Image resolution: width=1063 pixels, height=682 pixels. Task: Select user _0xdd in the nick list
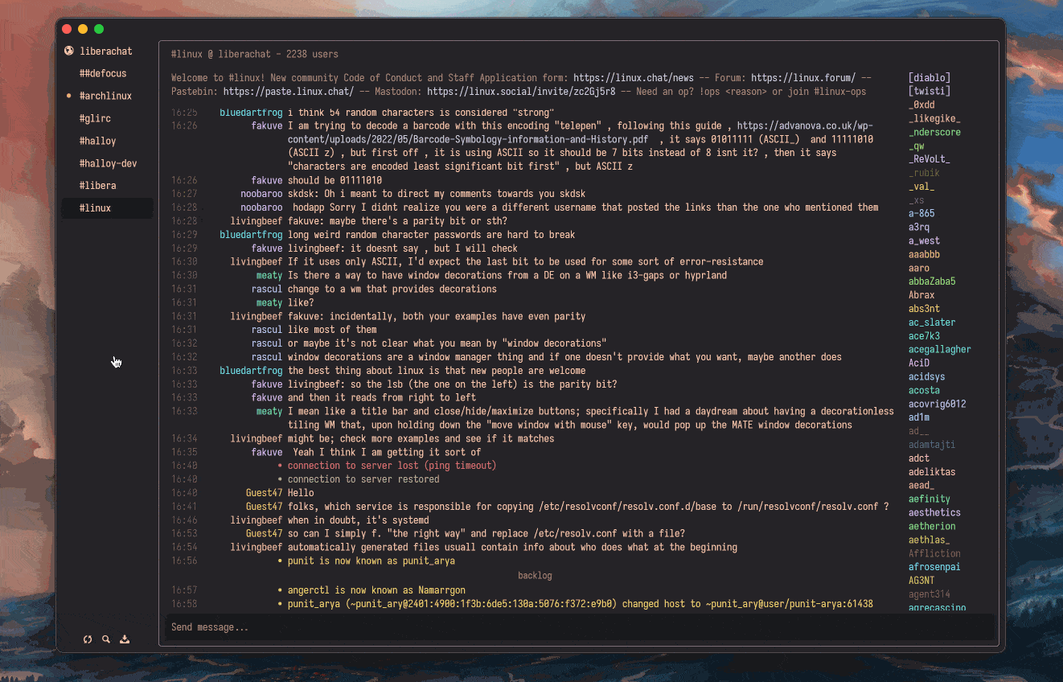click(x=921, y=105)
